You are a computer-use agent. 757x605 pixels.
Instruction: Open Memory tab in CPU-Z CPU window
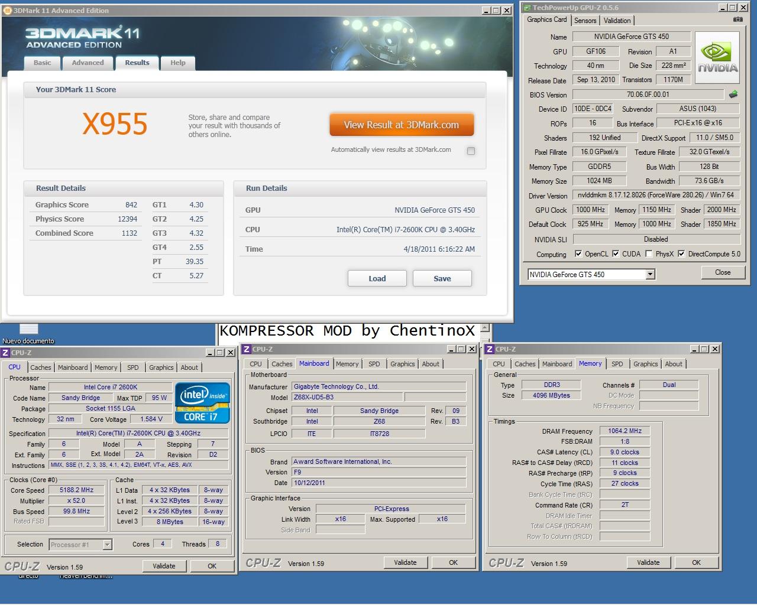tap(106, 367)
